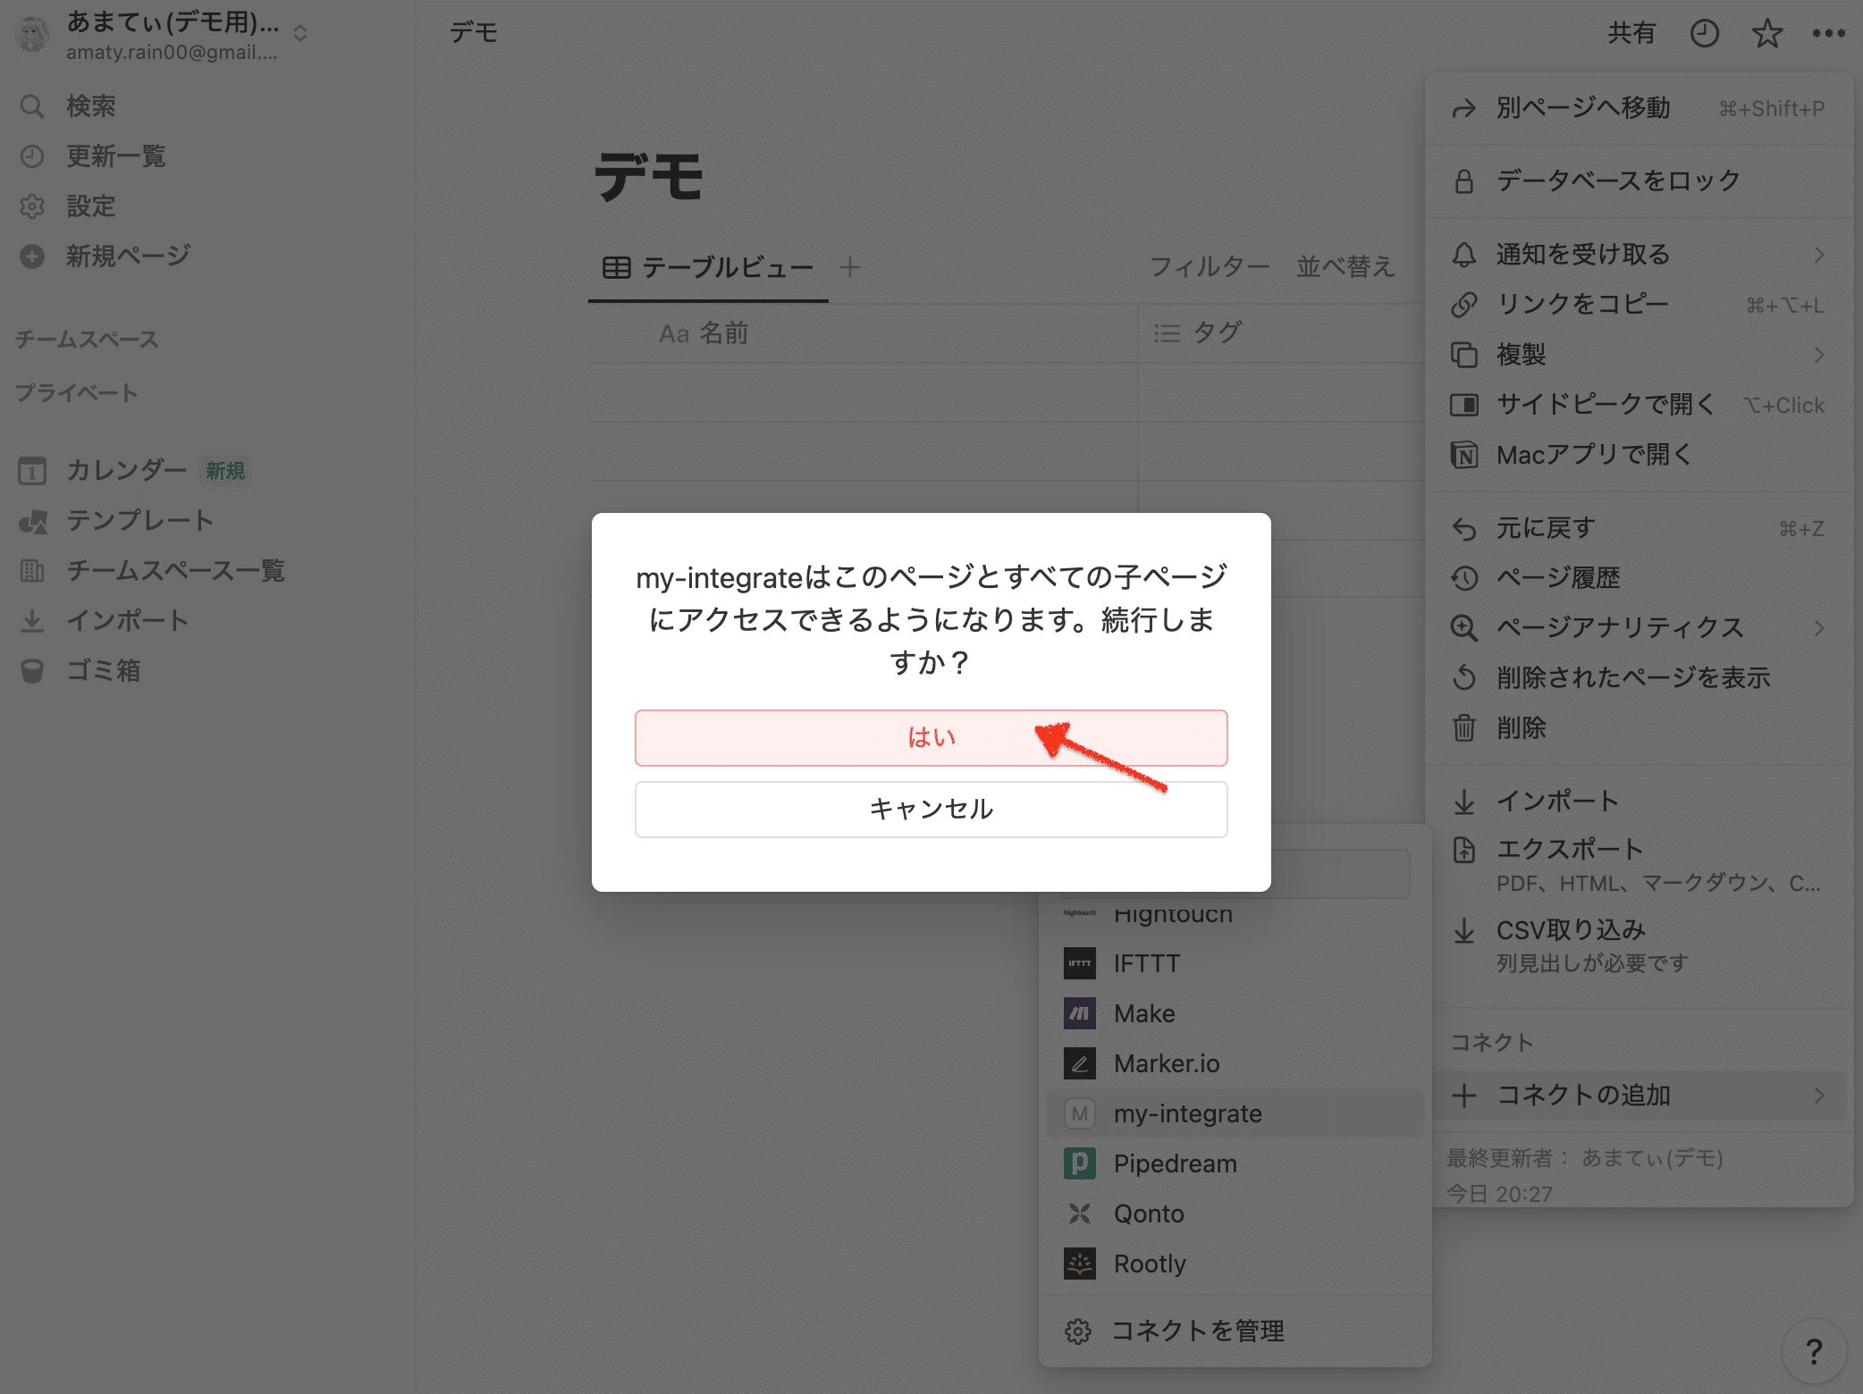Click the ページ履歴 history icon
This screenshot has width=1863, height=1394.
[1463, 578]
